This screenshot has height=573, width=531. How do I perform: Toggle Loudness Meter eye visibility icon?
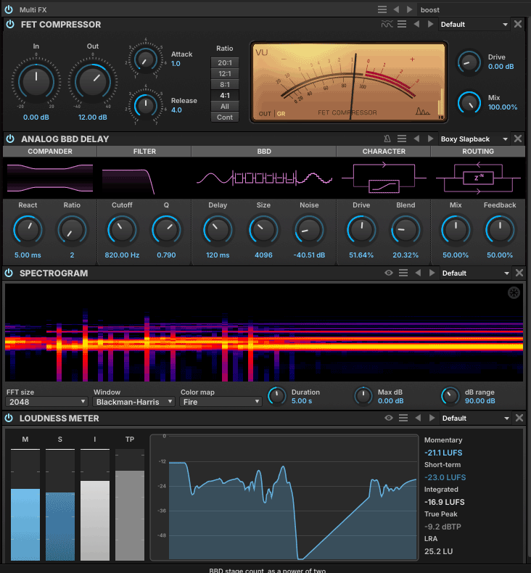[389, 418]
